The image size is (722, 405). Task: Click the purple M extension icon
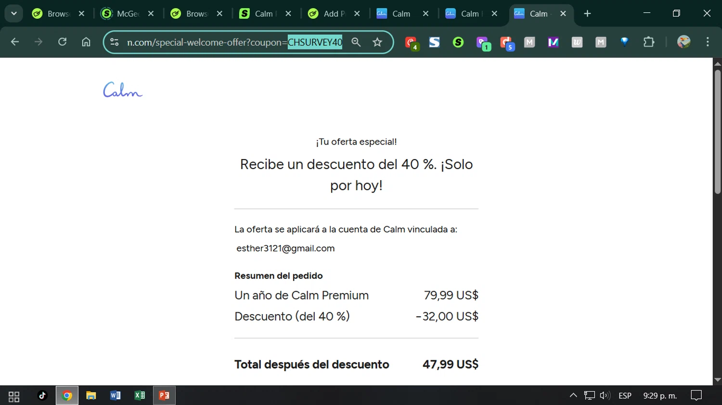pyautogui.click(x=554, y=42)
